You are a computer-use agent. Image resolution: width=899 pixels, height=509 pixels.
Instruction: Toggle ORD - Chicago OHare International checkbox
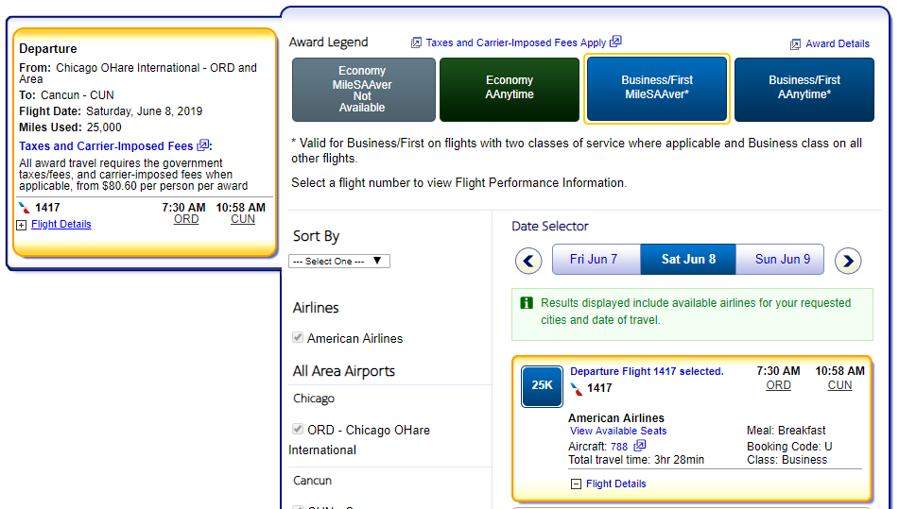tap(299, 430)
